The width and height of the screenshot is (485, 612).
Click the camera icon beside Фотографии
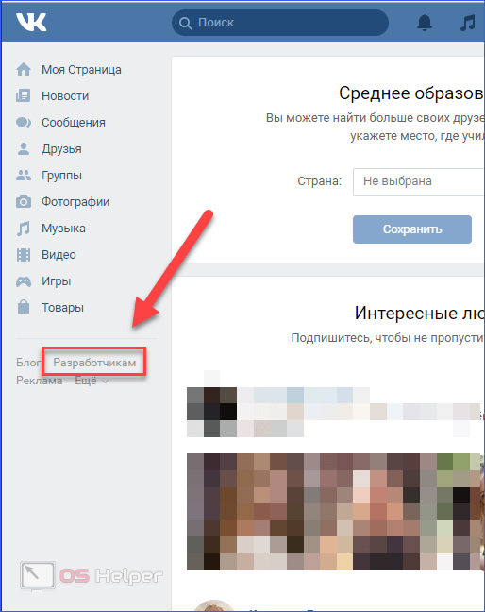tap(24, 202)
